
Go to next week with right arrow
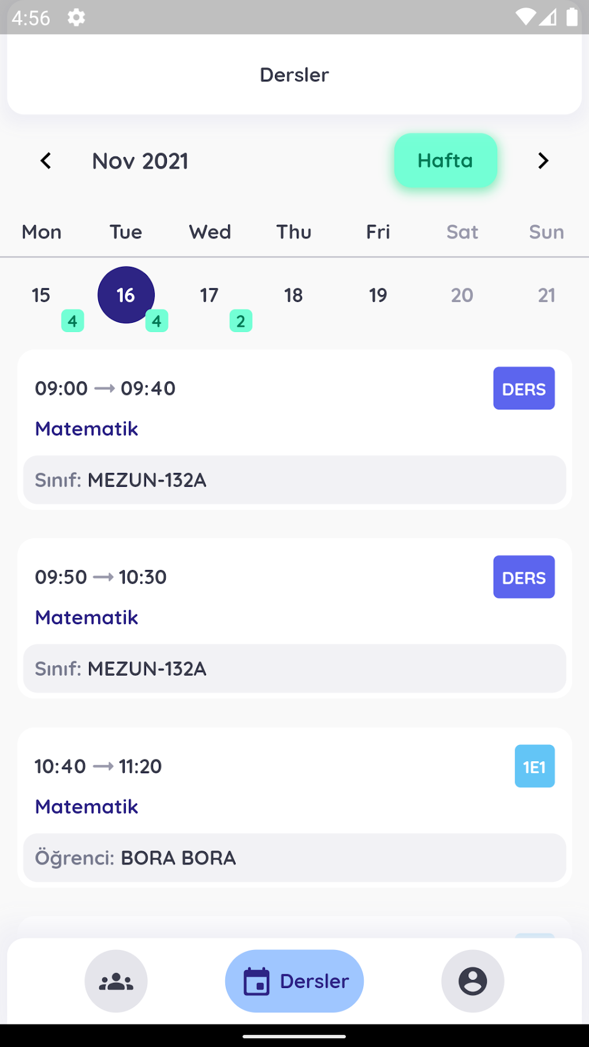pos(543,161)
